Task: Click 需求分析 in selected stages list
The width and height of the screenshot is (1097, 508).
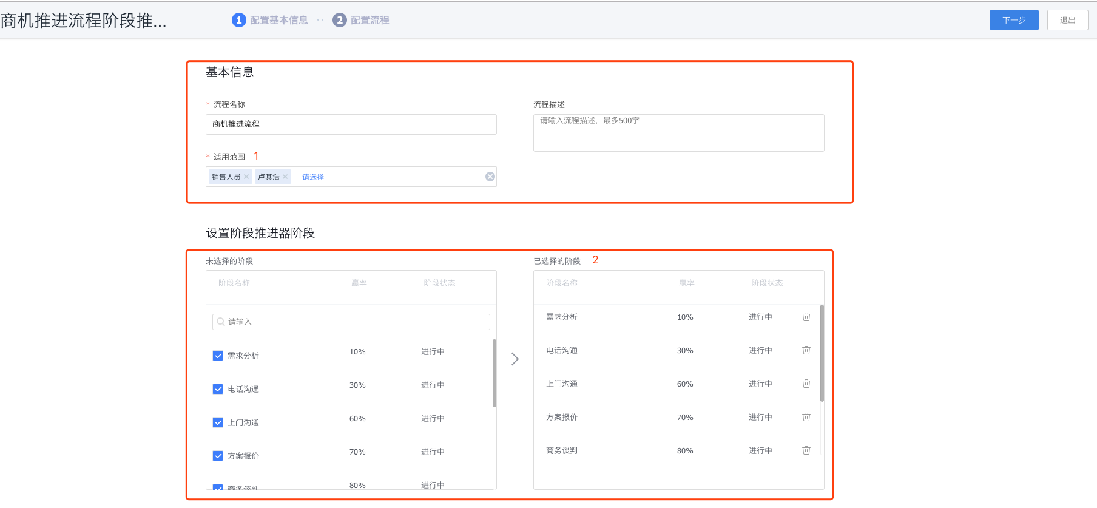Action: [562, 317]
